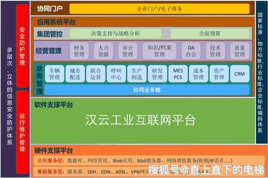Choose the 城市配送 block
This screenshot has width=268, height=178.
point(75,73)
